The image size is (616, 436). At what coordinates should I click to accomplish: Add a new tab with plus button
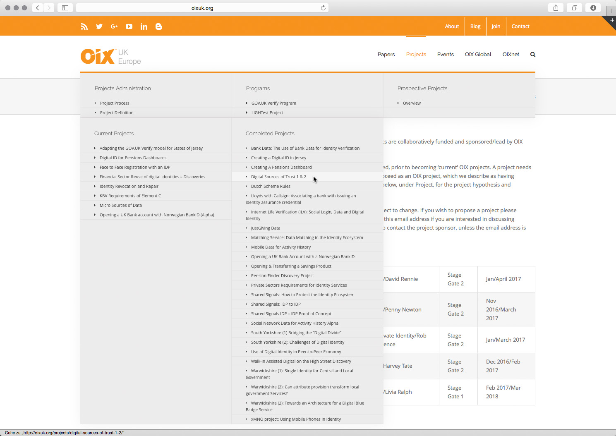(611, 11)
